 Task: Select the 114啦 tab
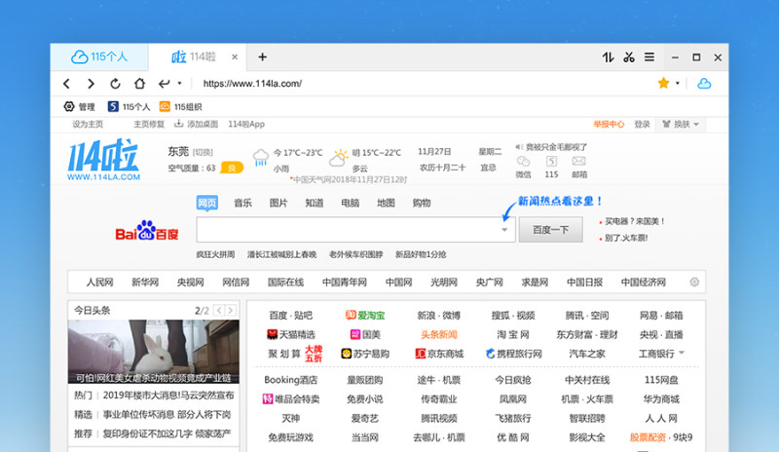[198, 56]
